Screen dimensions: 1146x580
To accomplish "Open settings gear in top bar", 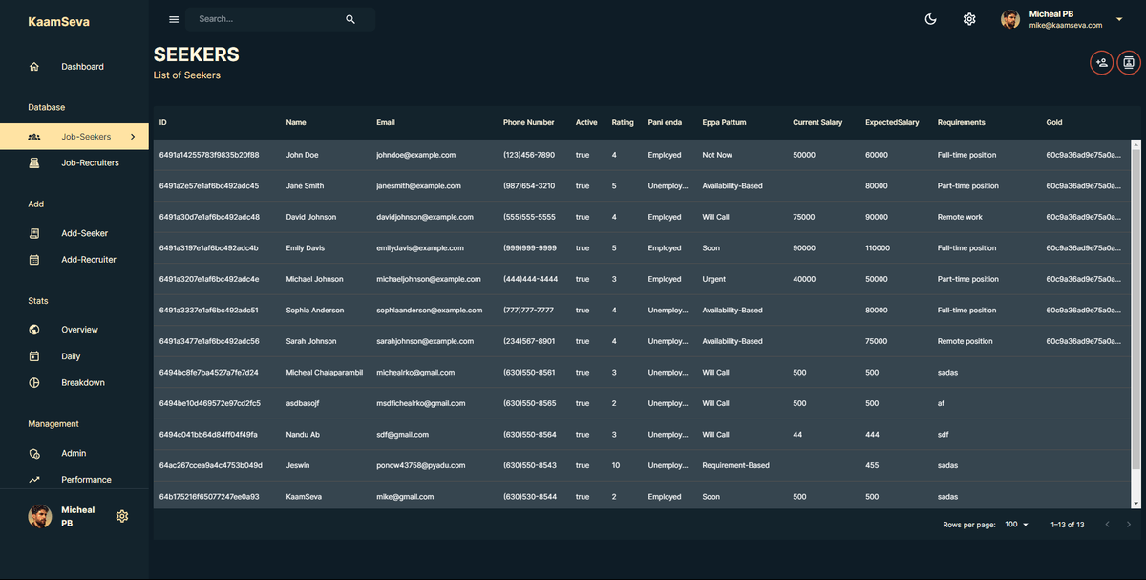I will point(969,19).
